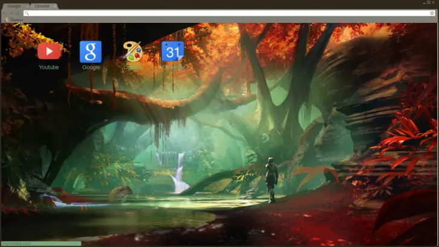Open the Calendar app icon showing 31

click(172, 51)
